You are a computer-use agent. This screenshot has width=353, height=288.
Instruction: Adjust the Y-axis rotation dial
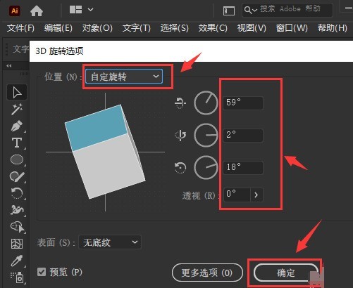[206, 135]
